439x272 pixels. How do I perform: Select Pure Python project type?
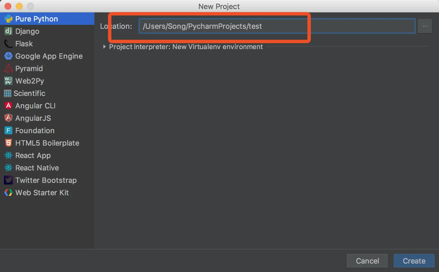tap(47, 19)
